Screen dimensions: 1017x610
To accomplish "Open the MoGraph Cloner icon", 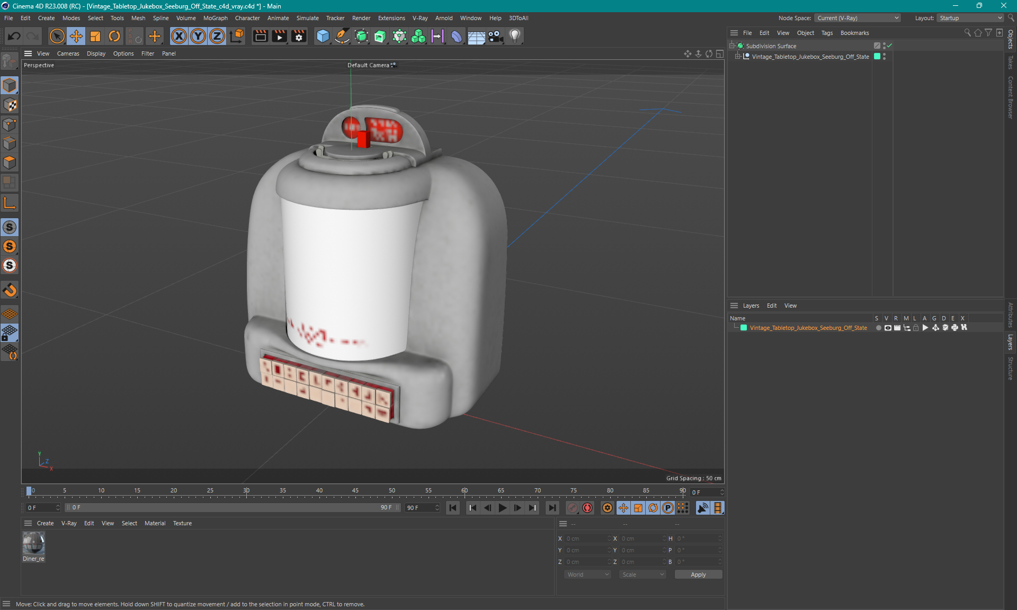I will coord(399,36).
